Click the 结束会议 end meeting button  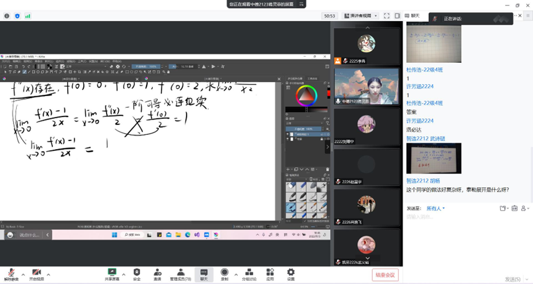point(385,275)
